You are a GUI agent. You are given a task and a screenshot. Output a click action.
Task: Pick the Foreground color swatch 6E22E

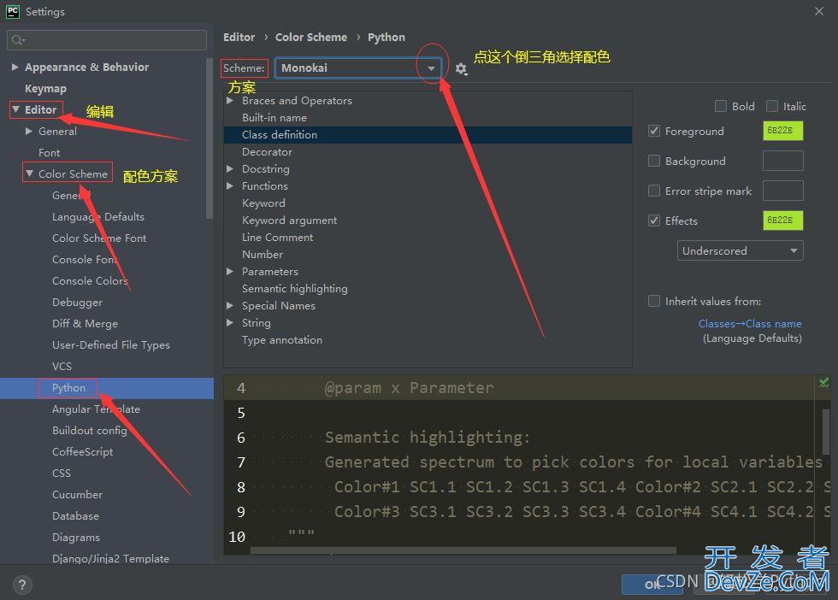click(x=782, y=131)
